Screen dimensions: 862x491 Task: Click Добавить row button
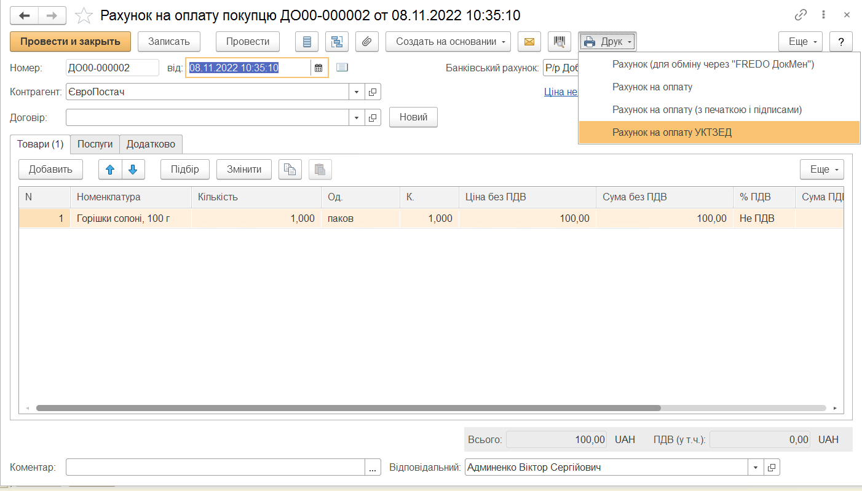tap(51, 170)
